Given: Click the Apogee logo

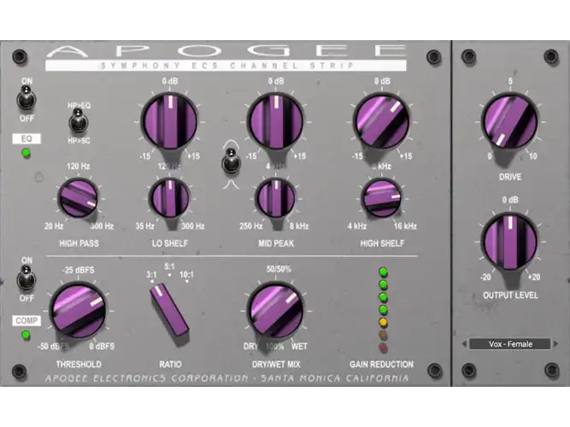Looking at the screenshot, I should [x=226, y=51].
